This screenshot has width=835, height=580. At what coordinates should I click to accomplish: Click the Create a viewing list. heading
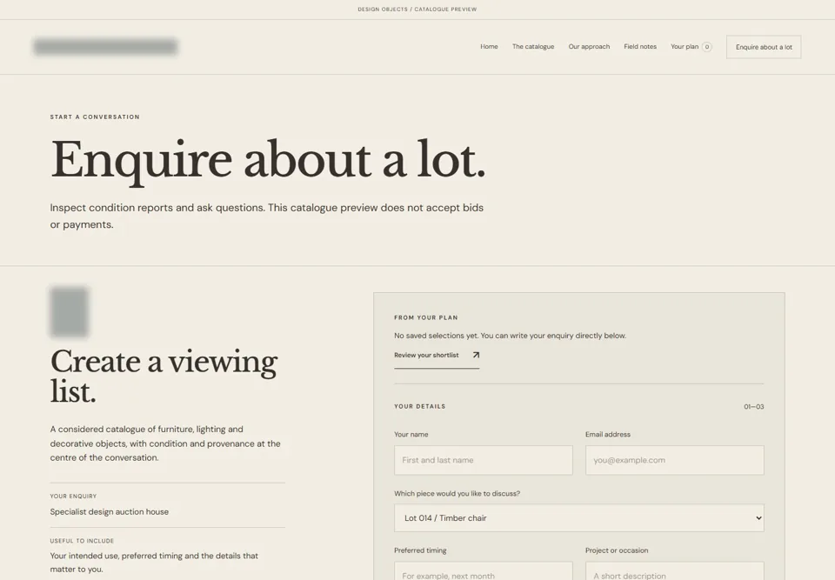click(164, 376)
